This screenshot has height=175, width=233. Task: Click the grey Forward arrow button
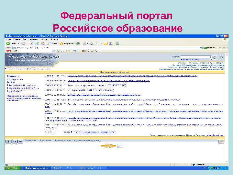point(23,43)
